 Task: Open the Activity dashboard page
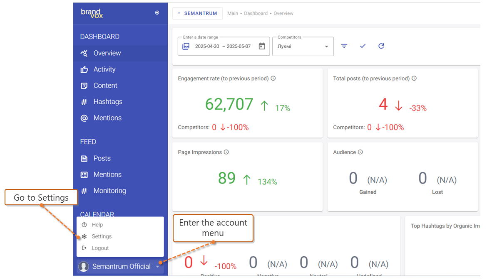coord(120,69)
